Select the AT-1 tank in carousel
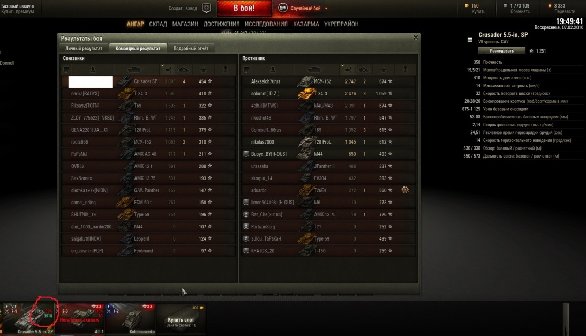The image size is (586, 336). coord(80,319)
